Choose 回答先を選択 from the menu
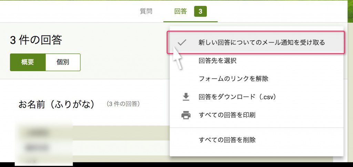Viewport: 353px width, 167px height. pyautogui.click(x=217, y=61)
